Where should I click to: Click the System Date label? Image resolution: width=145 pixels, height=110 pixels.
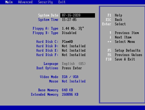click(x=48, y=15)
